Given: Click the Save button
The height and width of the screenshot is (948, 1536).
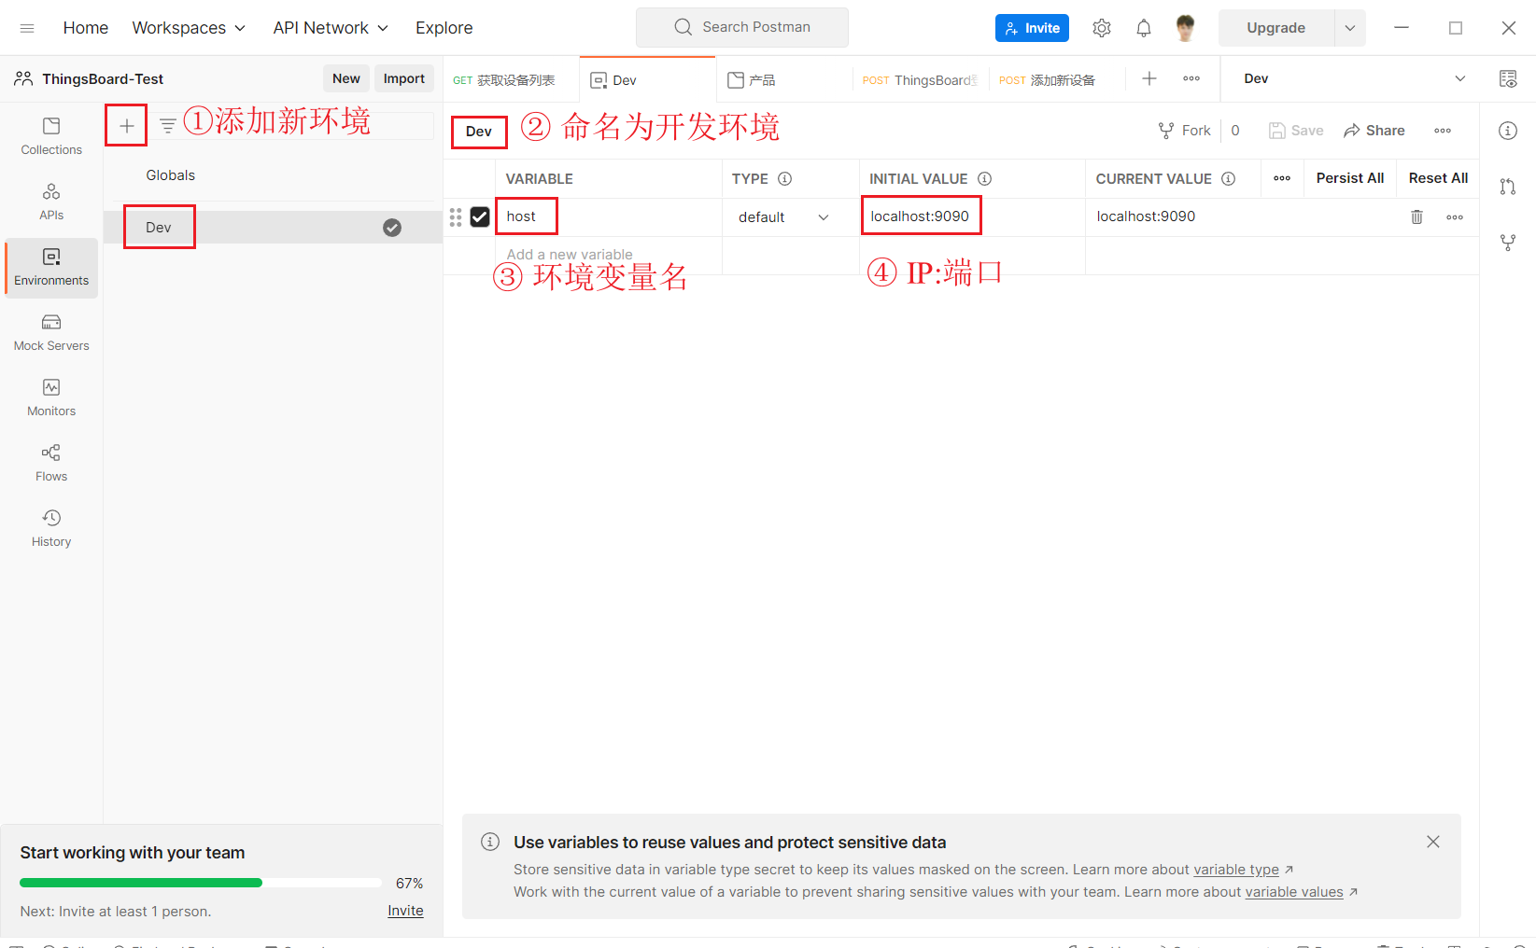Looking at the screenshot, I should pos(1296,131).
